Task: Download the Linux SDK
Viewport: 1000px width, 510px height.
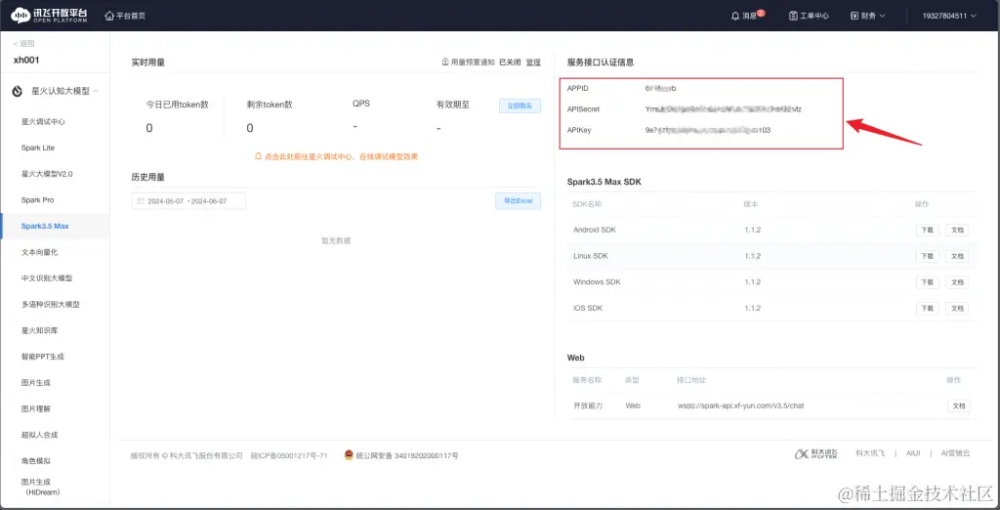Action: click(x=928, y=256)
